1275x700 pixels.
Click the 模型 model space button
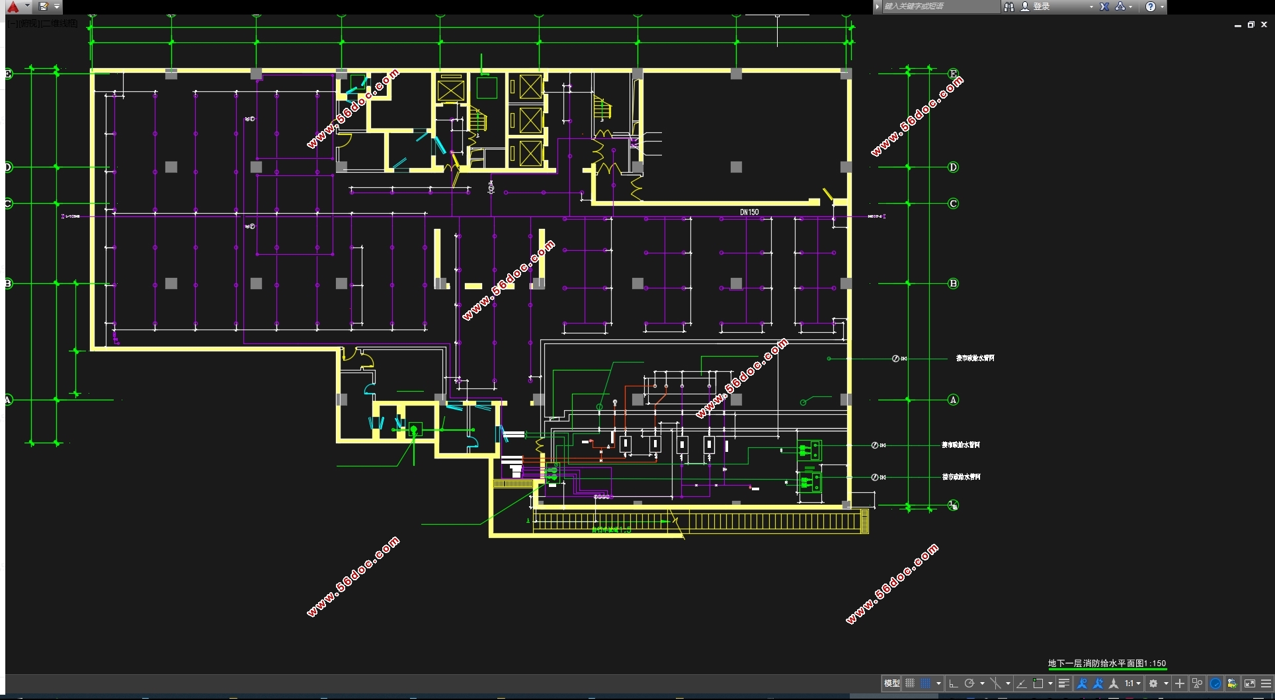(x=891, y=683)
